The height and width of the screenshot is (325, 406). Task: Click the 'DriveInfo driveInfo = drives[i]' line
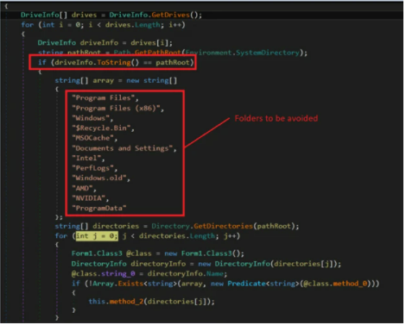[105, 43]
